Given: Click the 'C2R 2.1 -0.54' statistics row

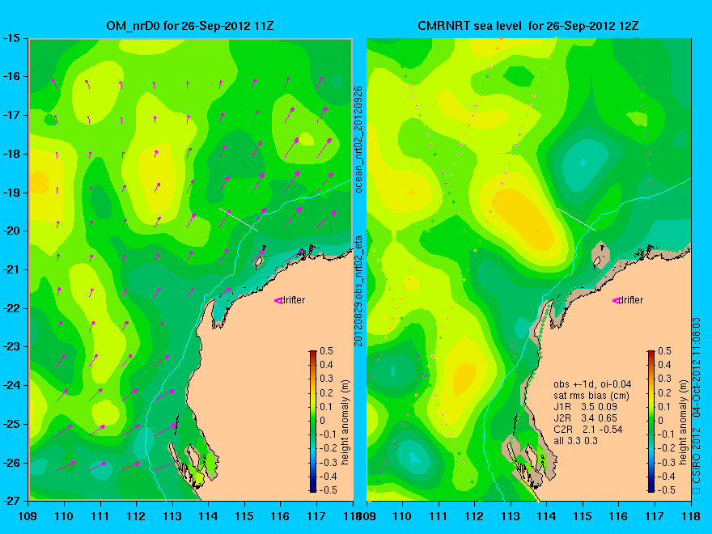Looking at the screenshot, I should 588,430.
